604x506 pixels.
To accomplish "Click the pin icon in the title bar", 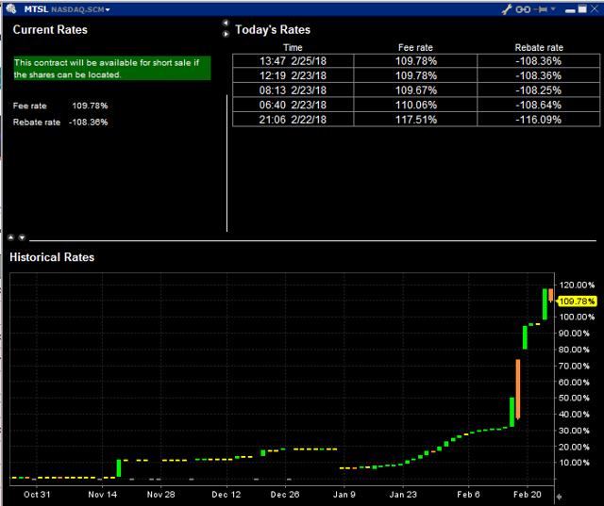I will click(541, 9).
